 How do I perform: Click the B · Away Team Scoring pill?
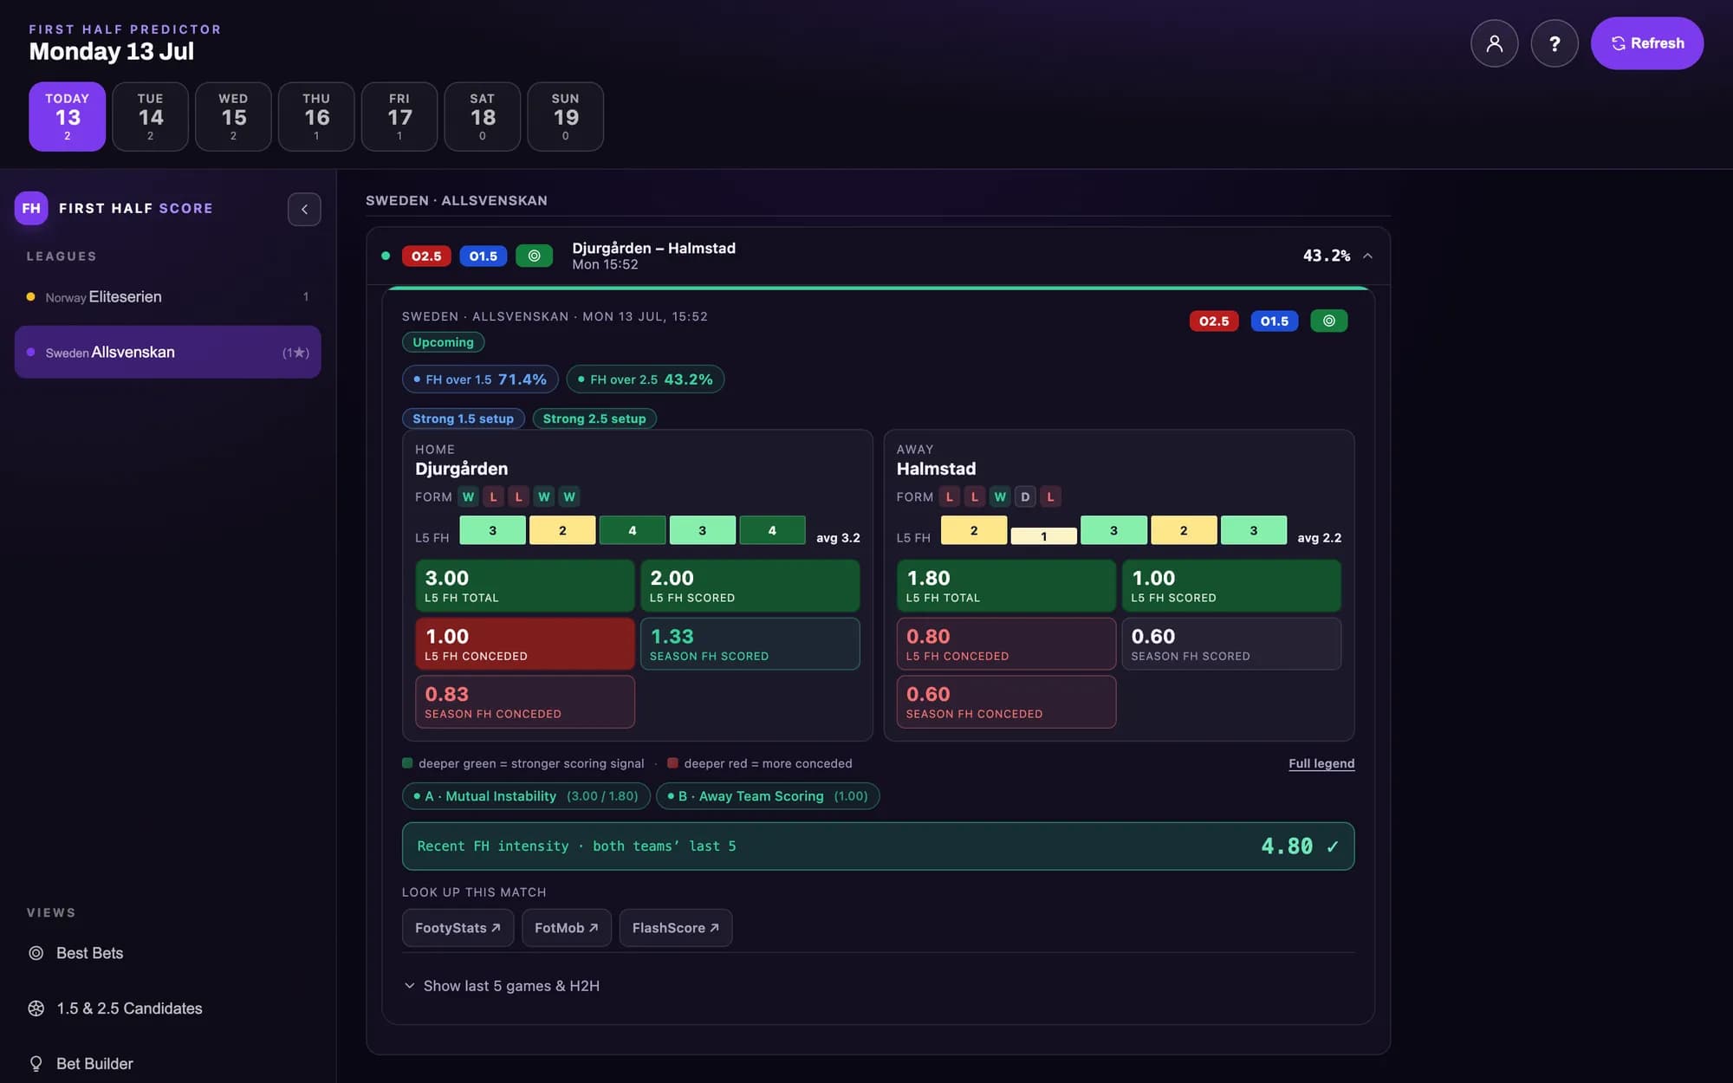pos(768,796)
